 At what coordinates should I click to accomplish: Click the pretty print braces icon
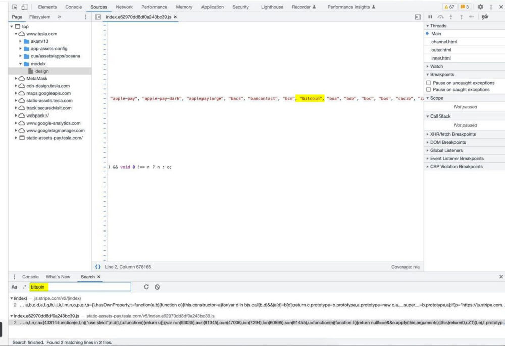(x=98, y=267)
